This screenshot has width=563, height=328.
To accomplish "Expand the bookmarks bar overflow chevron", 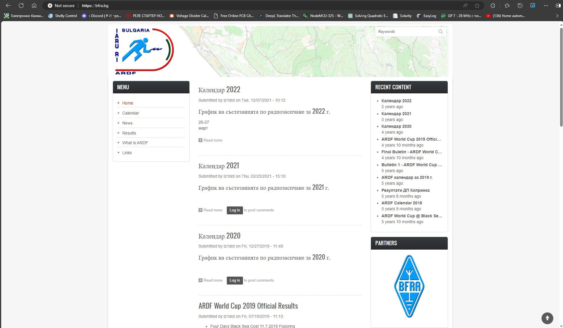I will pyautogui.click(x=557, y=16).
